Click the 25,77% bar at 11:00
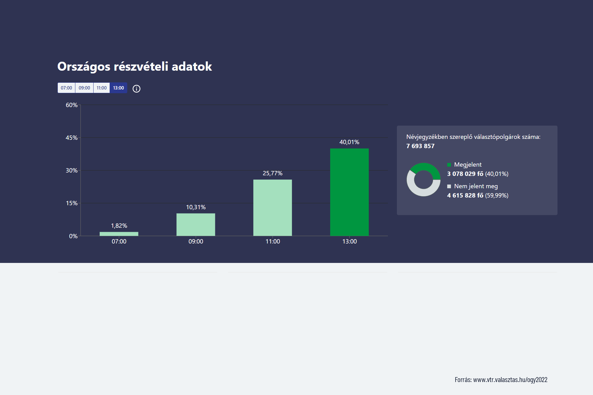Image resolution: width=593 pixels, height=395 pixels. (272, 208)
